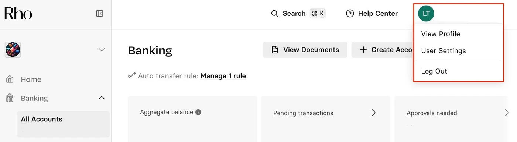Collapse the Banking section chevron
517x142 pixels.
102,98
